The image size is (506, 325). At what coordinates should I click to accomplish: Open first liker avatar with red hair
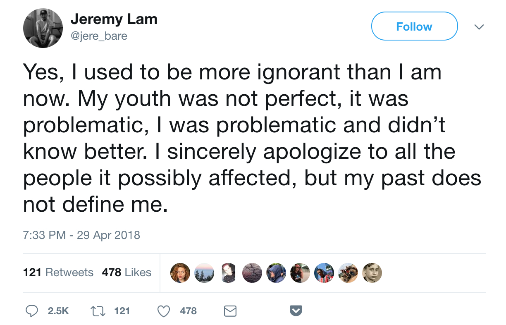(x=180, y=273)
